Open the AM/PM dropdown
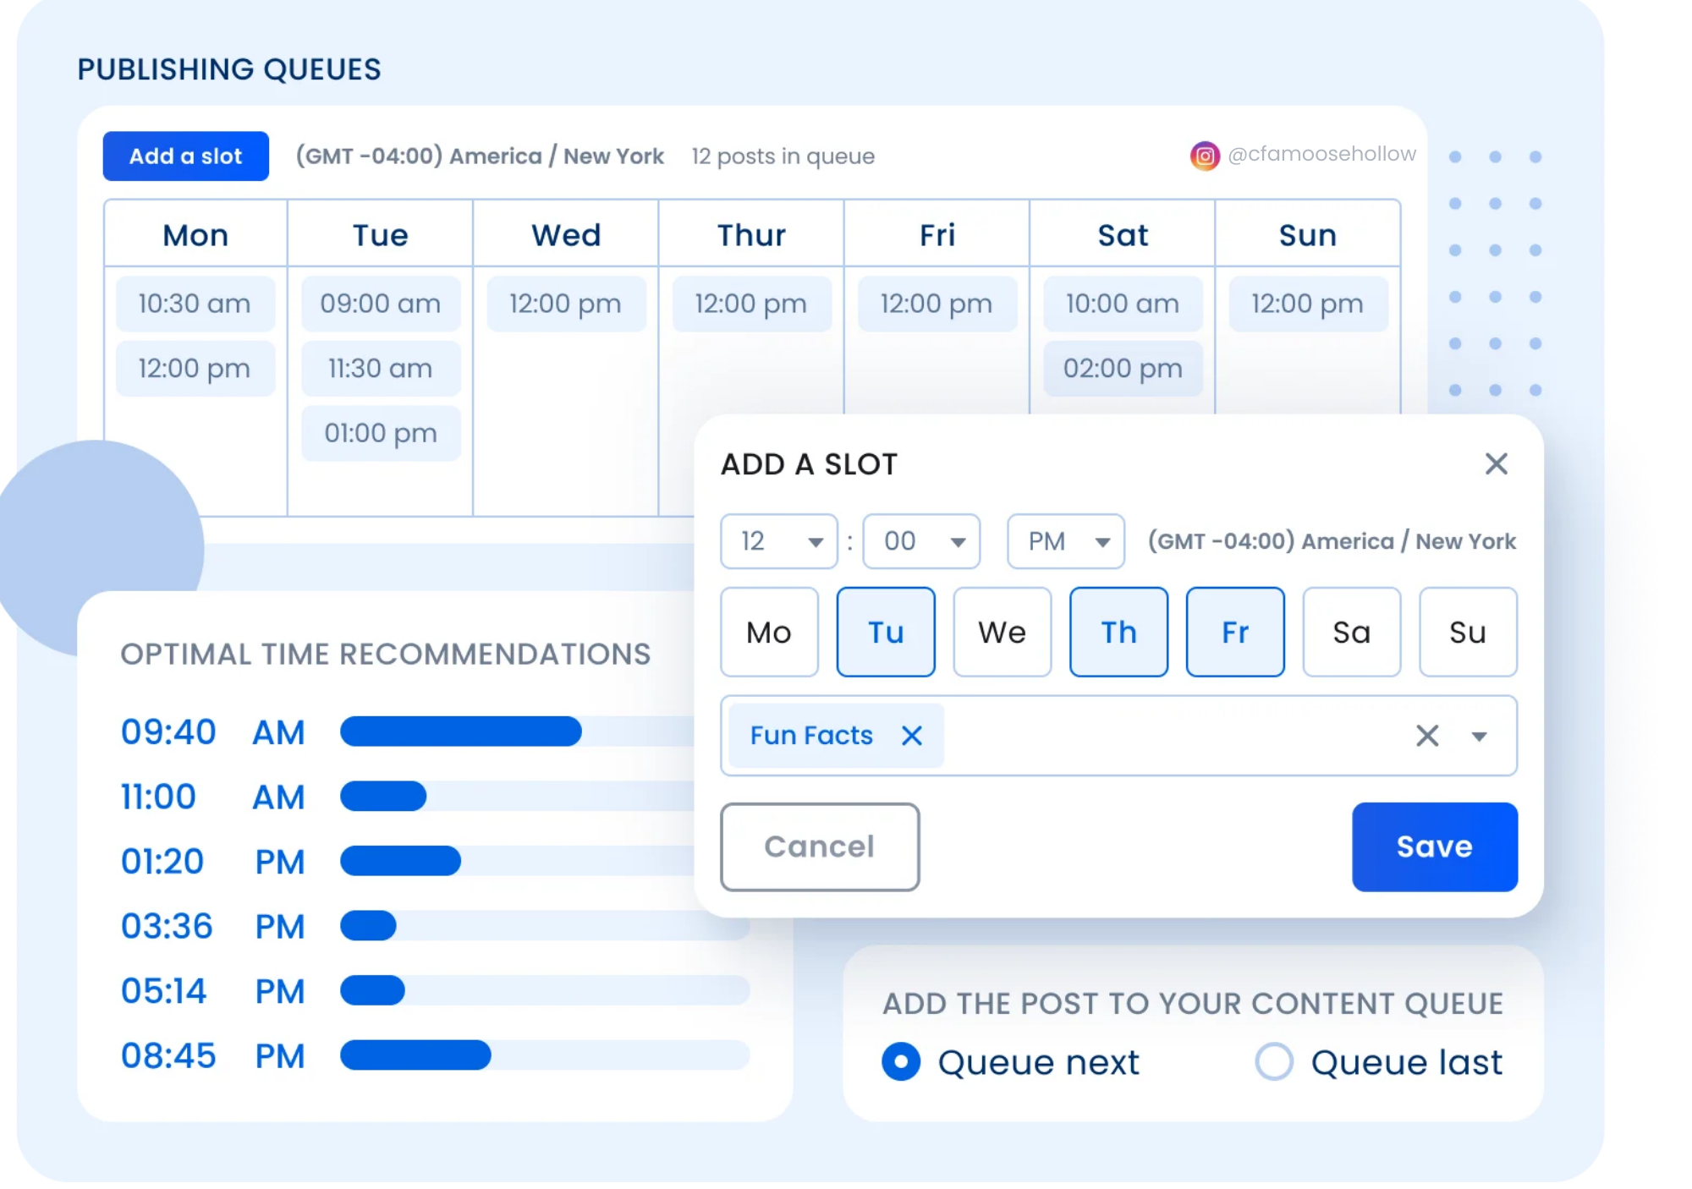The height and width of the screenshot is (1189, 1692). (1065, 541)
